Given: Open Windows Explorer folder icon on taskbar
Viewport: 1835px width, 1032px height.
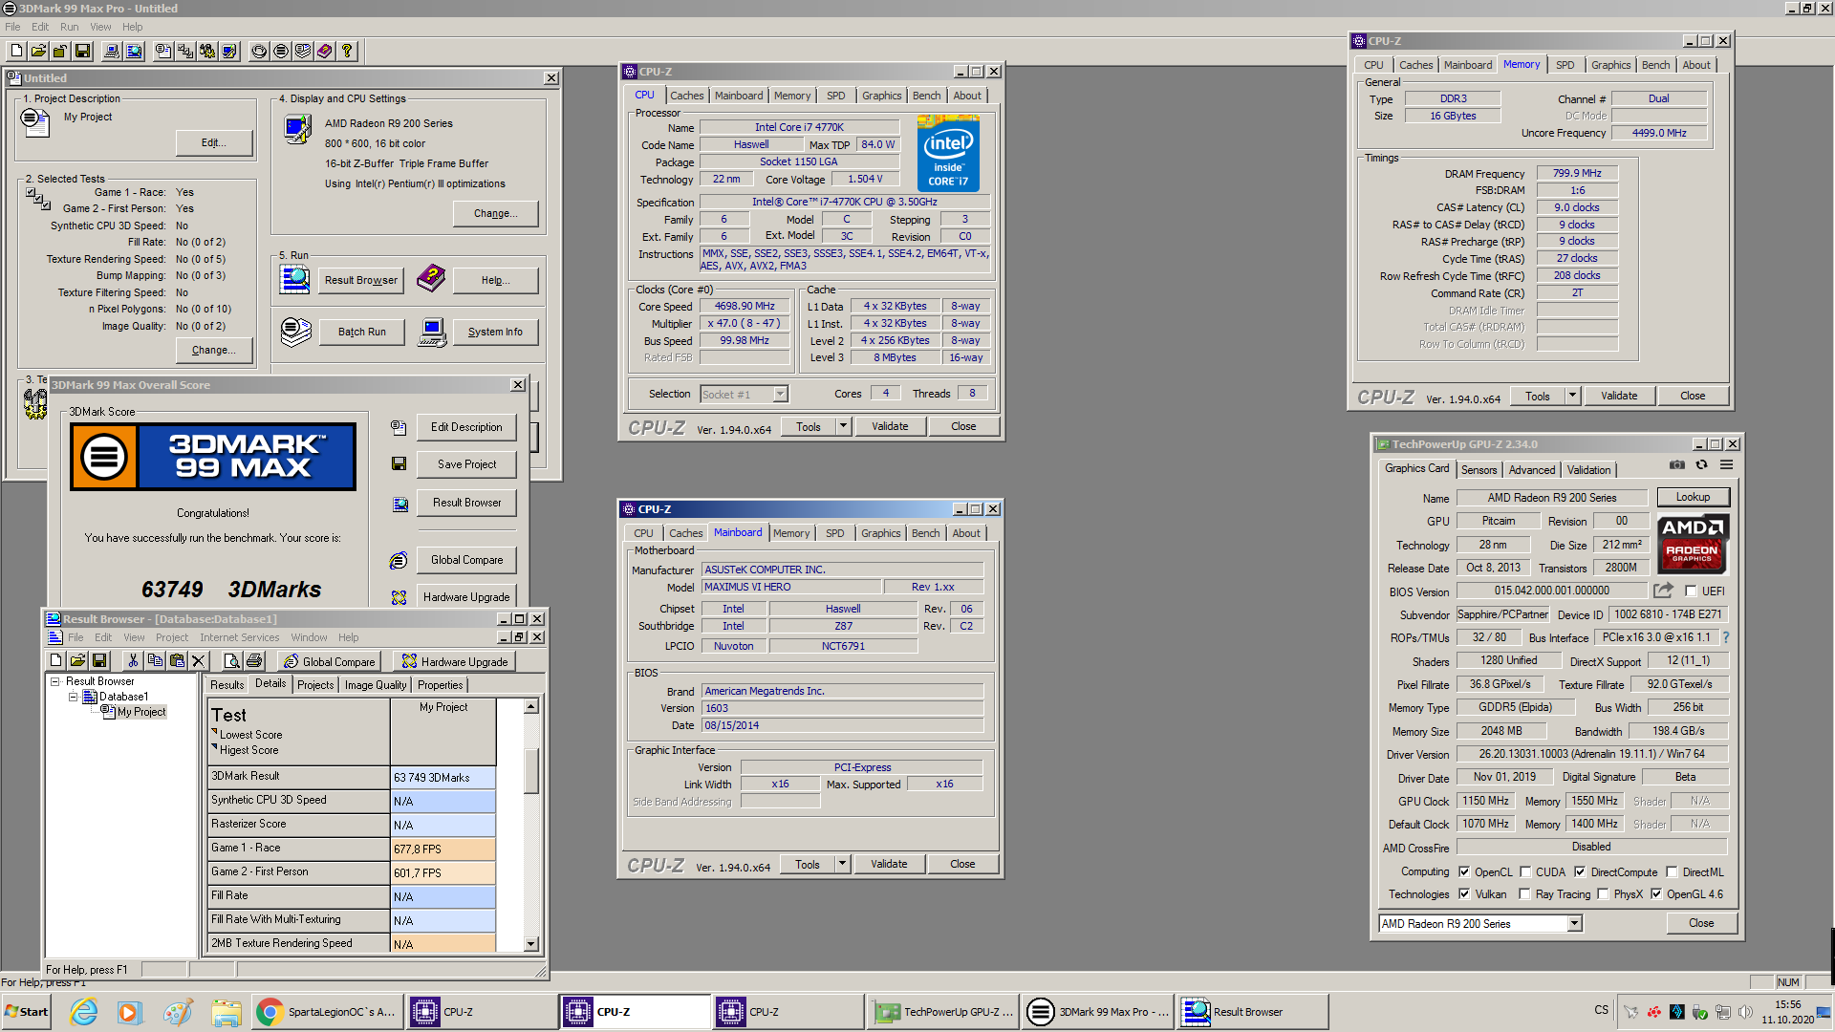Looking at the screenshot, I should [x=227, y=1012].
